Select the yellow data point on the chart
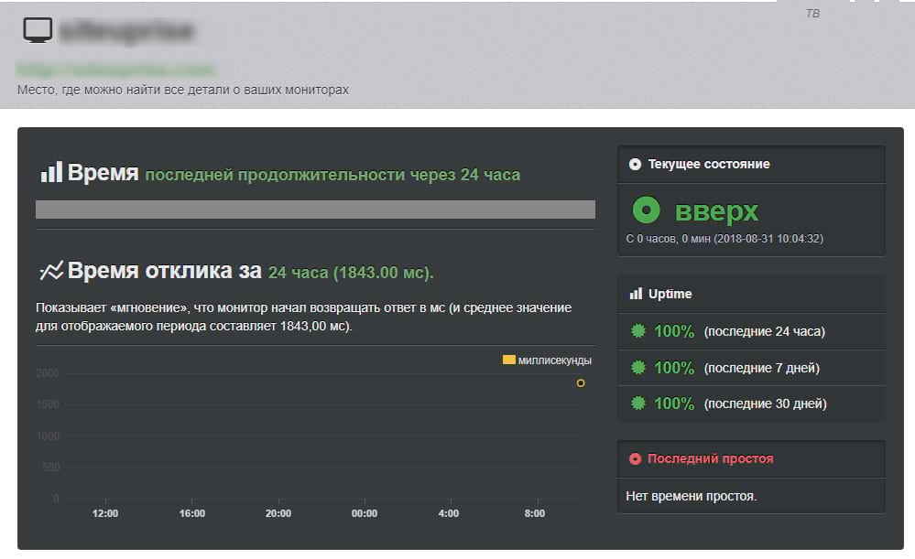915x559 pixels. (x=581, y=383)
